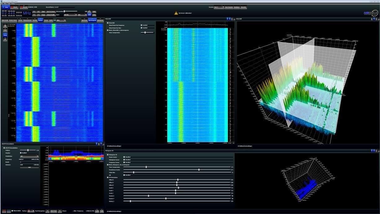Click the Save Session button

click(229, 7)
